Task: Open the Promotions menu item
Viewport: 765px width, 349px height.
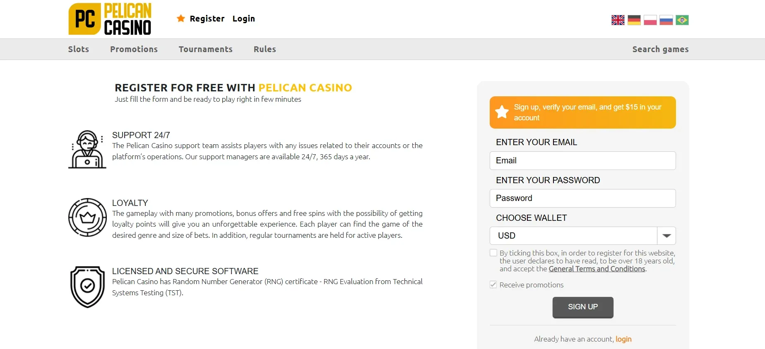Action: 134,49
